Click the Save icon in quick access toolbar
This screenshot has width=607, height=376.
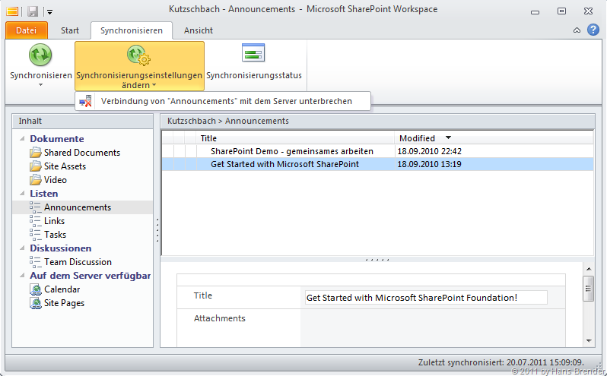pyautogui.click(x=33, y=11)
